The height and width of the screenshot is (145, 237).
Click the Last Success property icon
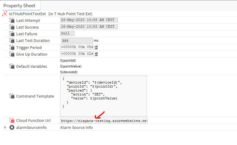pyautogui.click(x=12, y=27)
